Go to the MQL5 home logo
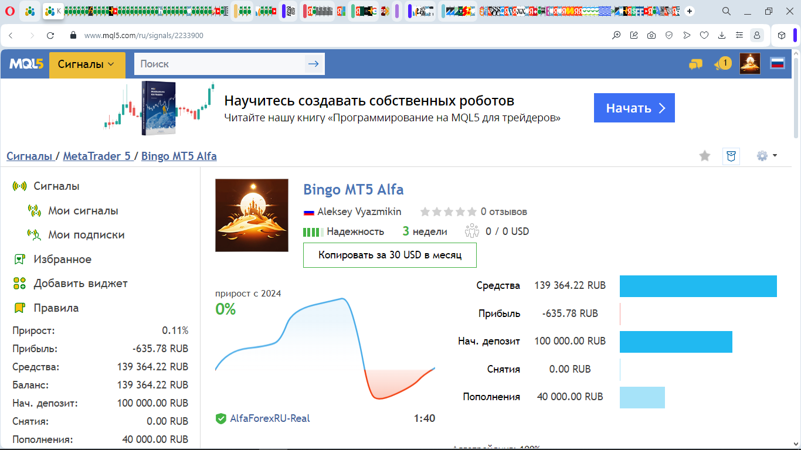Screen dimensions: 801x450 [27, 64]
